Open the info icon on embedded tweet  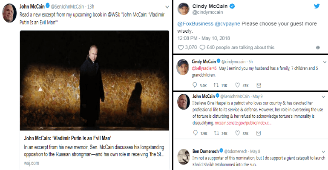(318, 48)
